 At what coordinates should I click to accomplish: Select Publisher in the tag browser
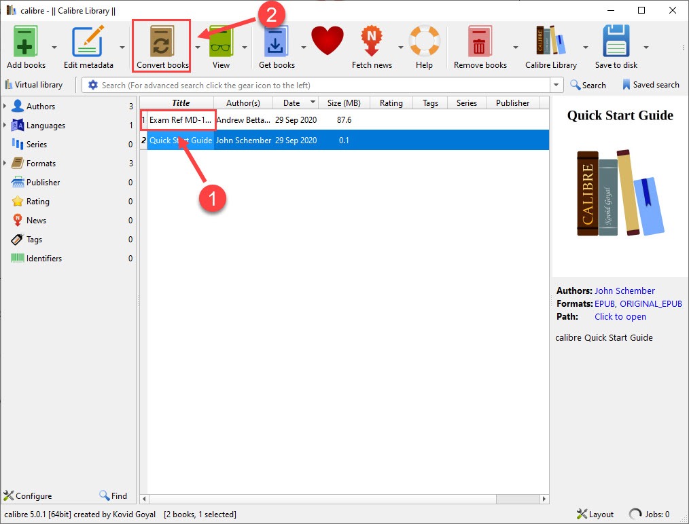tap(43, 182)
